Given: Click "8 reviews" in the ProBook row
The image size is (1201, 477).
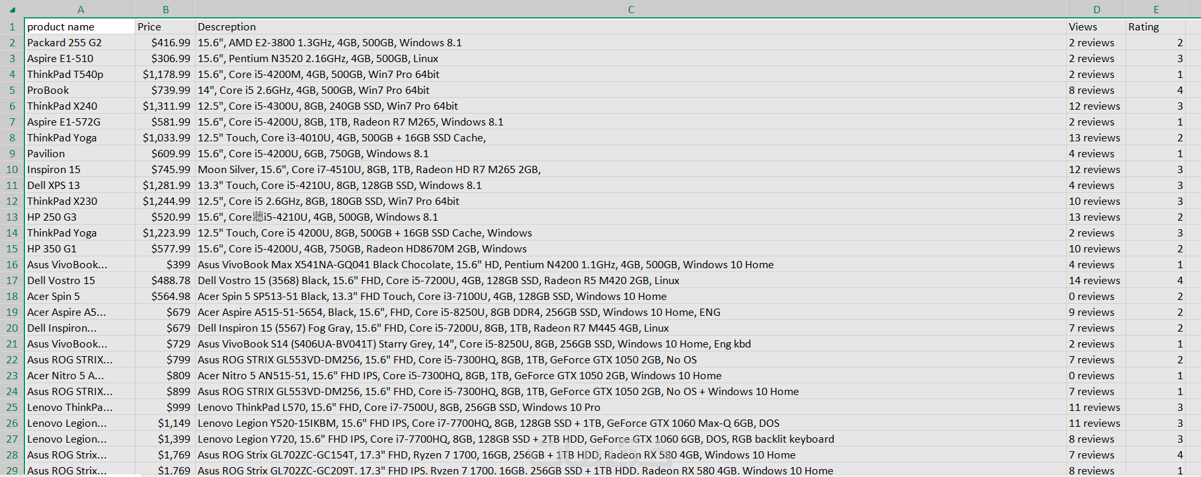Looking at the screenshot, I should 1096,90.
